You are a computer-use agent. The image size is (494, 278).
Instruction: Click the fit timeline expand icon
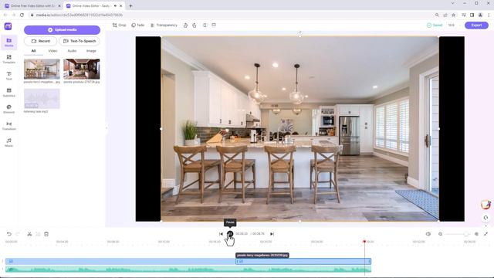click(x=486, y=234)
